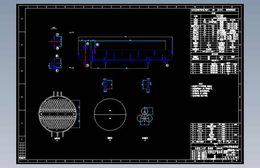Select the right saddle support under the shell

click(148, 60)
